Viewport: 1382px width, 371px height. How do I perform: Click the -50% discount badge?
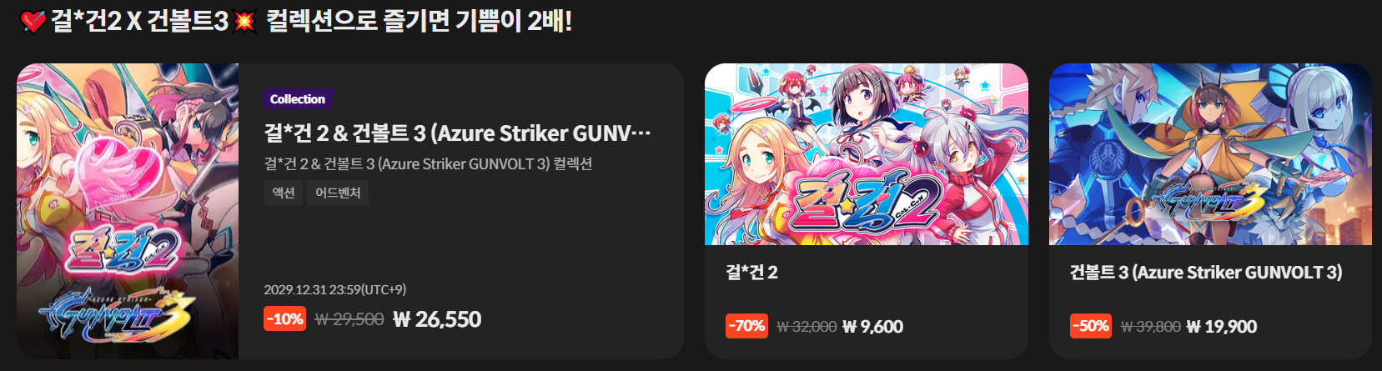click(1091, 326)
